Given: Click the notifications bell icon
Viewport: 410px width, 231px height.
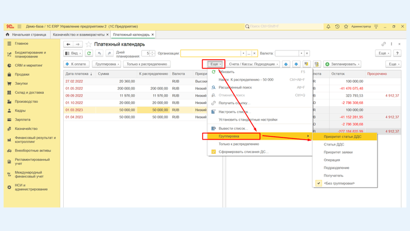Looking at the screenshot, I should pyautogui.click(x=328, y=26).
